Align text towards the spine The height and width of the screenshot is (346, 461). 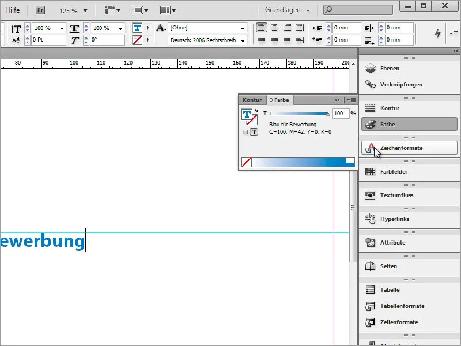300,28
